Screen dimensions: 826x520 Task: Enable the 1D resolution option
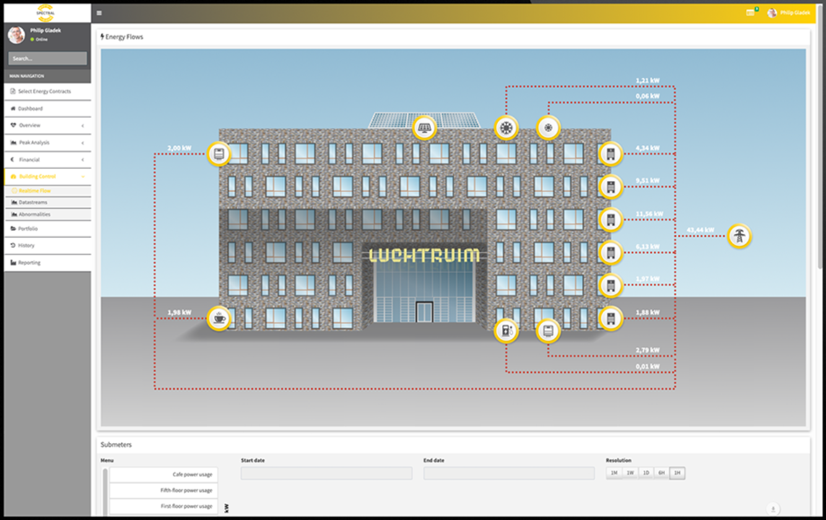pyautogui.click(x=645, y=472)
